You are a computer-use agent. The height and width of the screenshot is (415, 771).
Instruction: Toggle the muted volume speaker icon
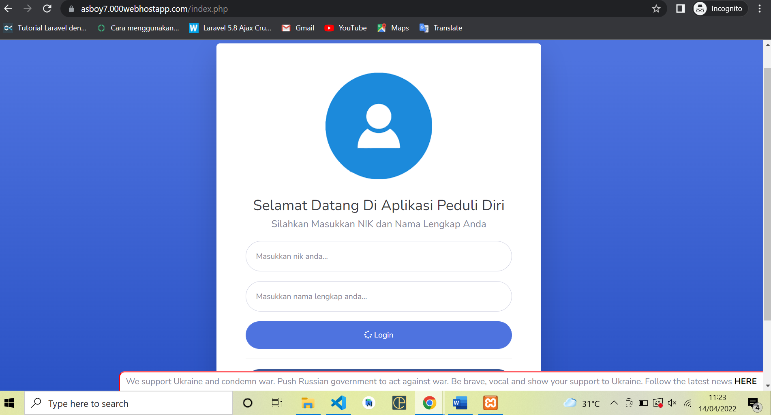pyautogui.click(x=672, y=403)
